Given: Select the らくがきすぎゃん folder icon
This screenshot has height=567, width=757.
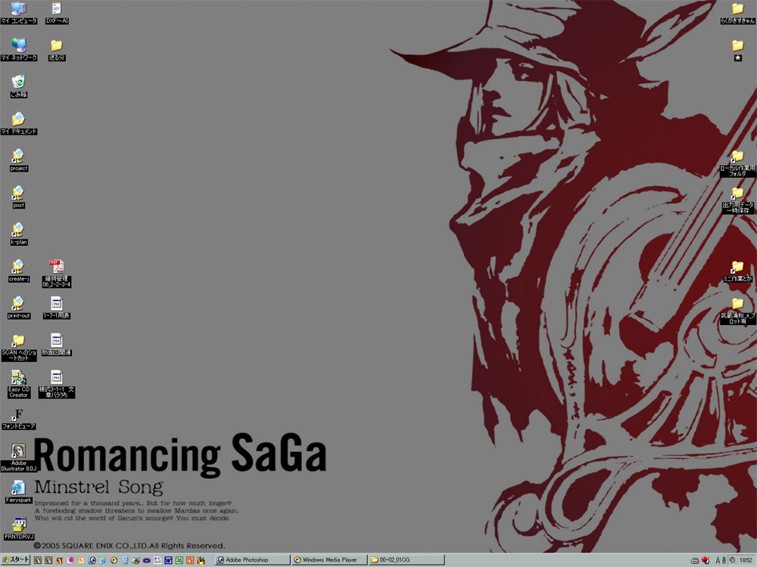Looking at the screenshot, I should click(737, 13).
